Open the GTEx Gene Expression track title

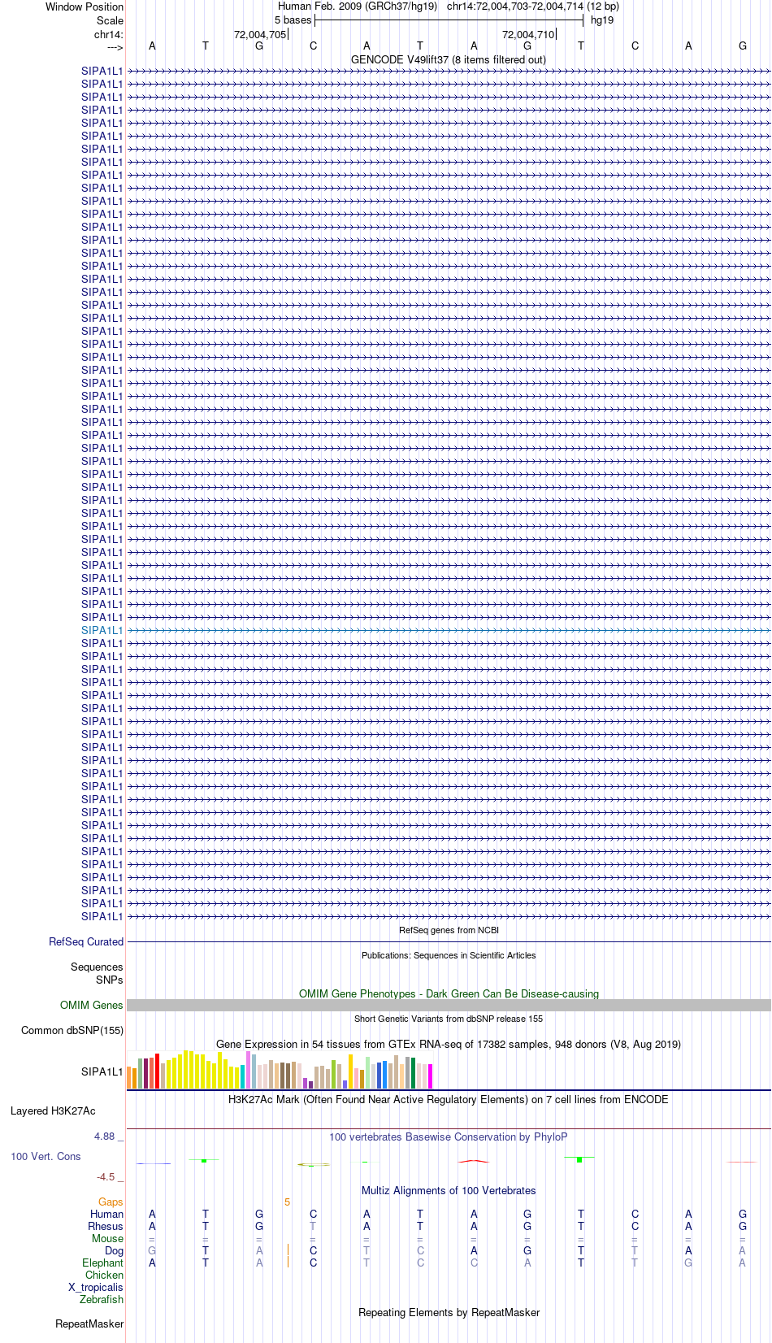click(x=449, y=1044)
